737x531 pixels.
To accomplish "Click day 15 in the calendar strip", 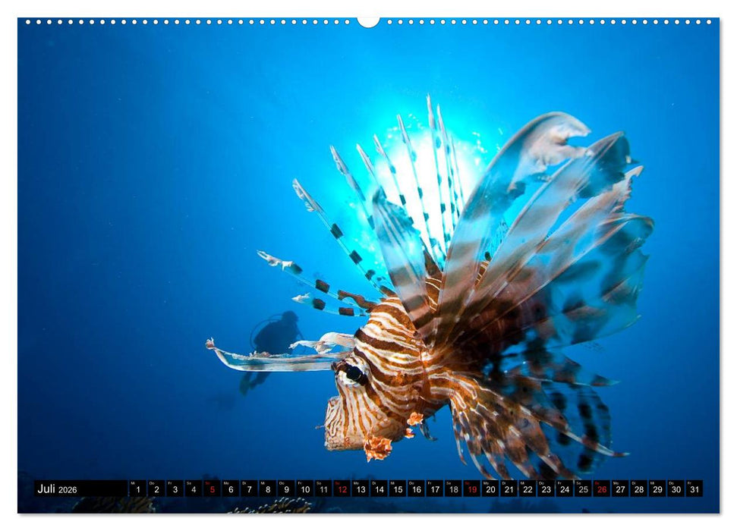I will point(397,489).
